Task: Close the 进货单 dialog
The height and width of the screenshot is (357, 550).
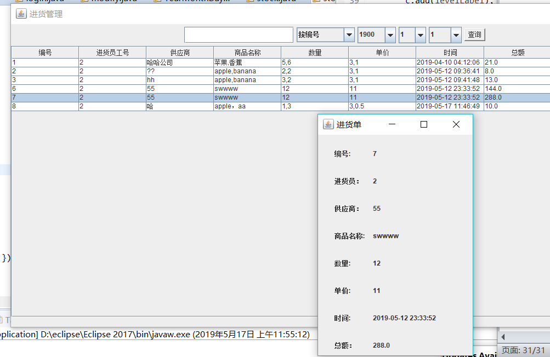Action: (456, 124)
